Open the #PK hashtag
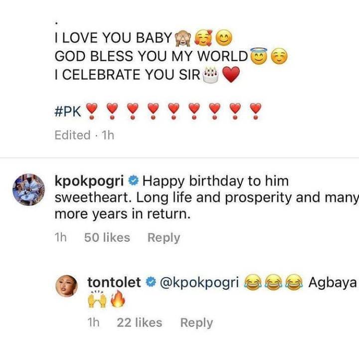The width and height of the screenshot is (359, 340). (68, 109)
